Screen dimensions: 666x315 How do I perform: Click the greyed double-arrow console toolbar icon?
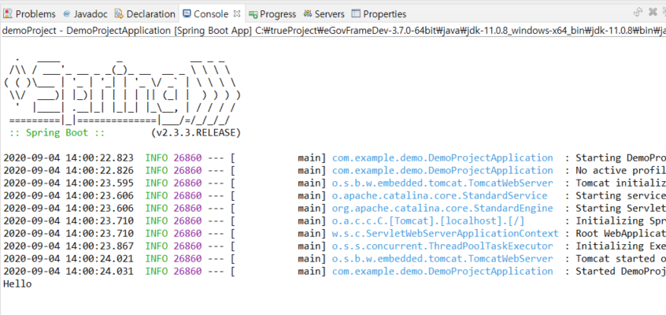[x=638, y=12]
